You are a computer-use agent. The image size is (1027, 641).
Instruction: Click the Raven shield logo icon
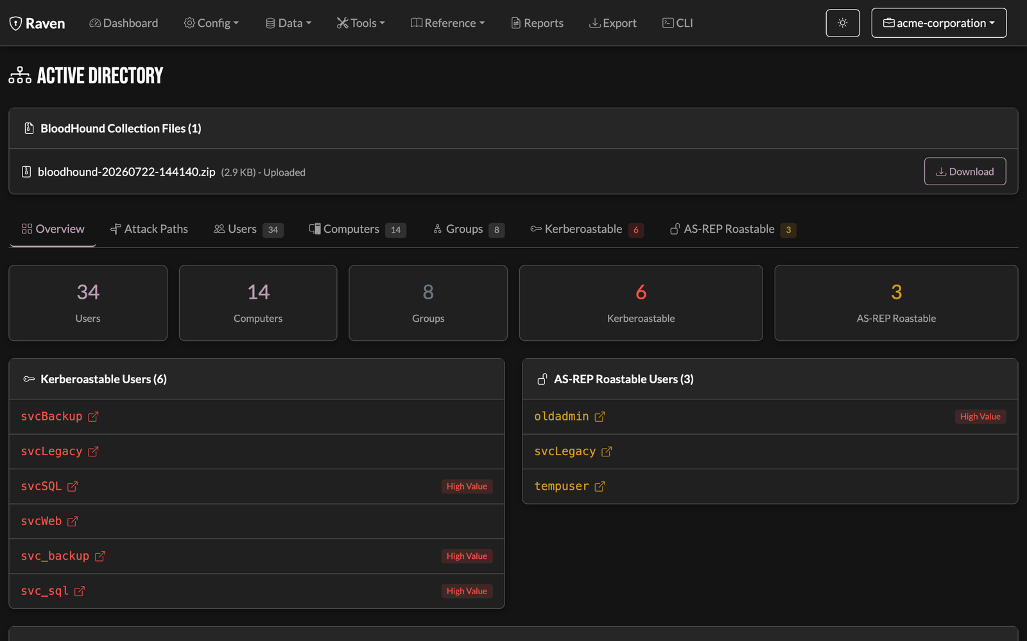pyautogui.click(x=16, y=24)
